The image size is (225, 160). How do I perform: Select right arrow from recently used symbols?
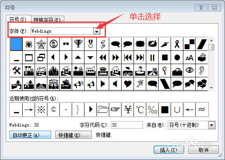[29, 110]
